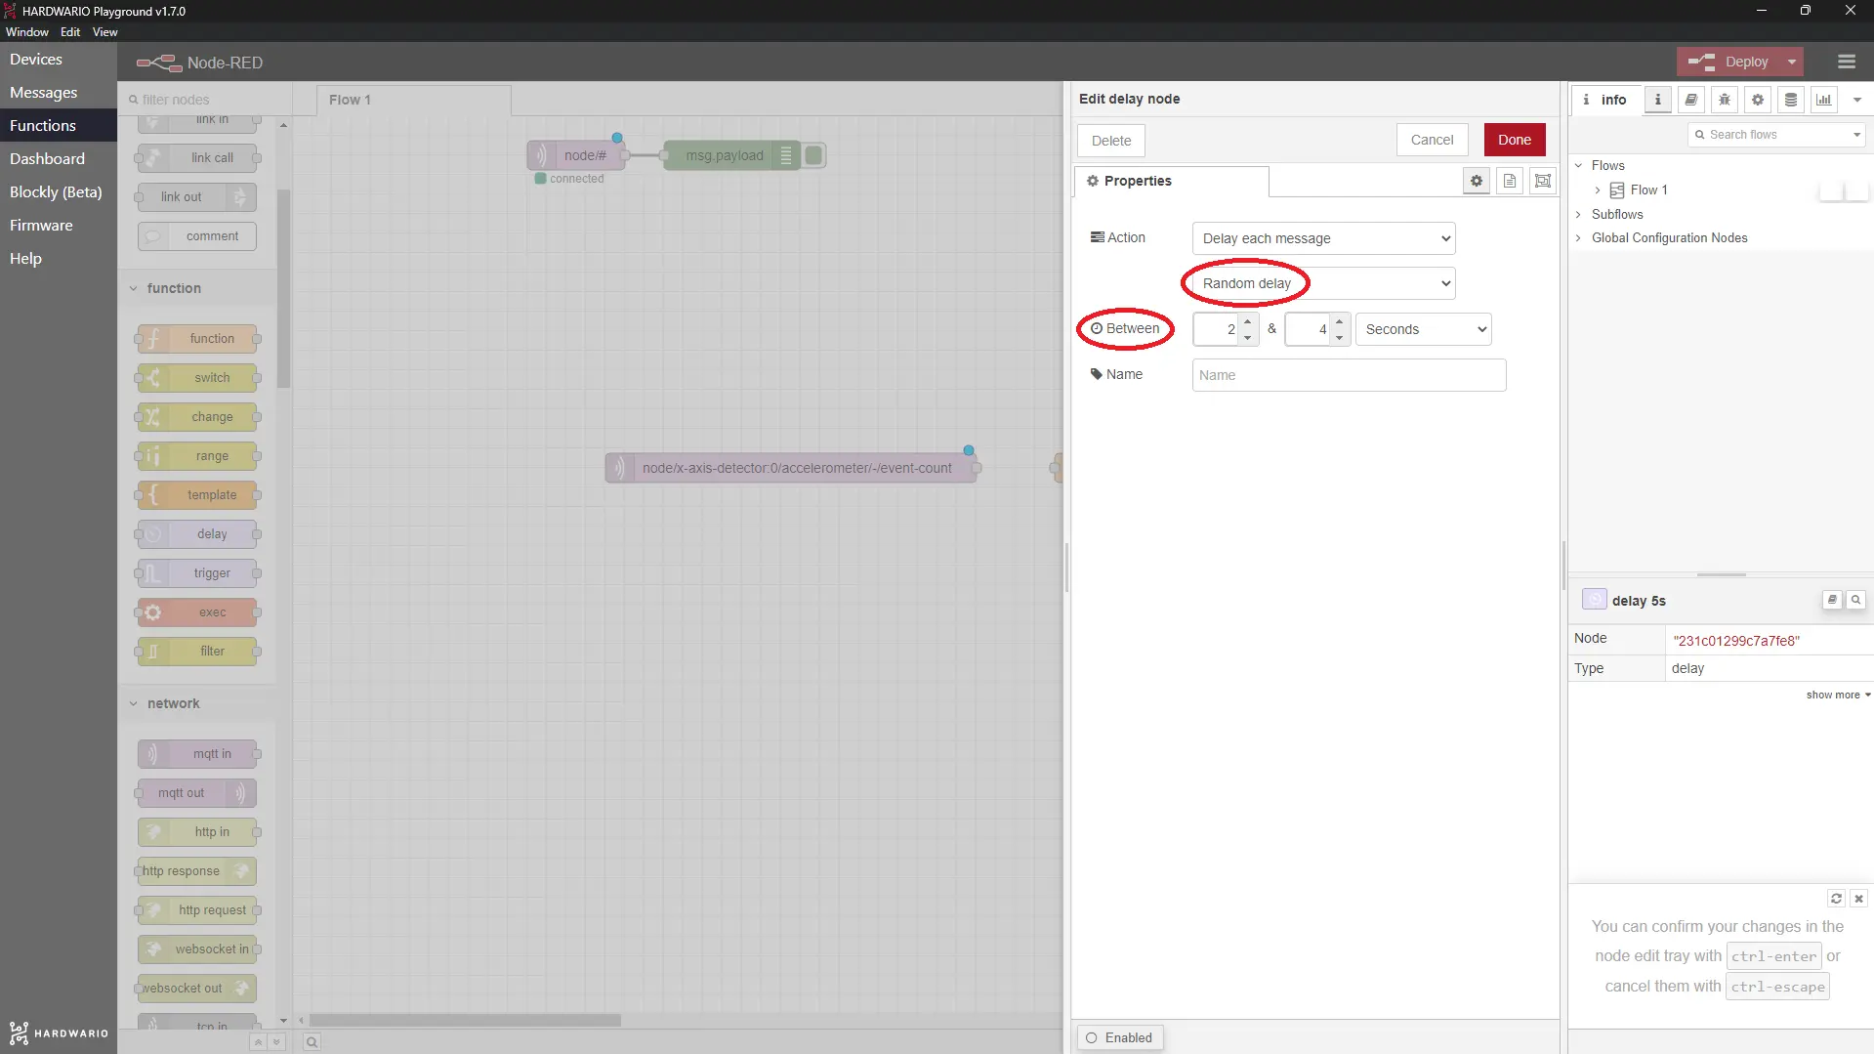Collapse the Flows tree section
The height and width of the screenshot is (1054, 1874).
(x=1578, y=165)
